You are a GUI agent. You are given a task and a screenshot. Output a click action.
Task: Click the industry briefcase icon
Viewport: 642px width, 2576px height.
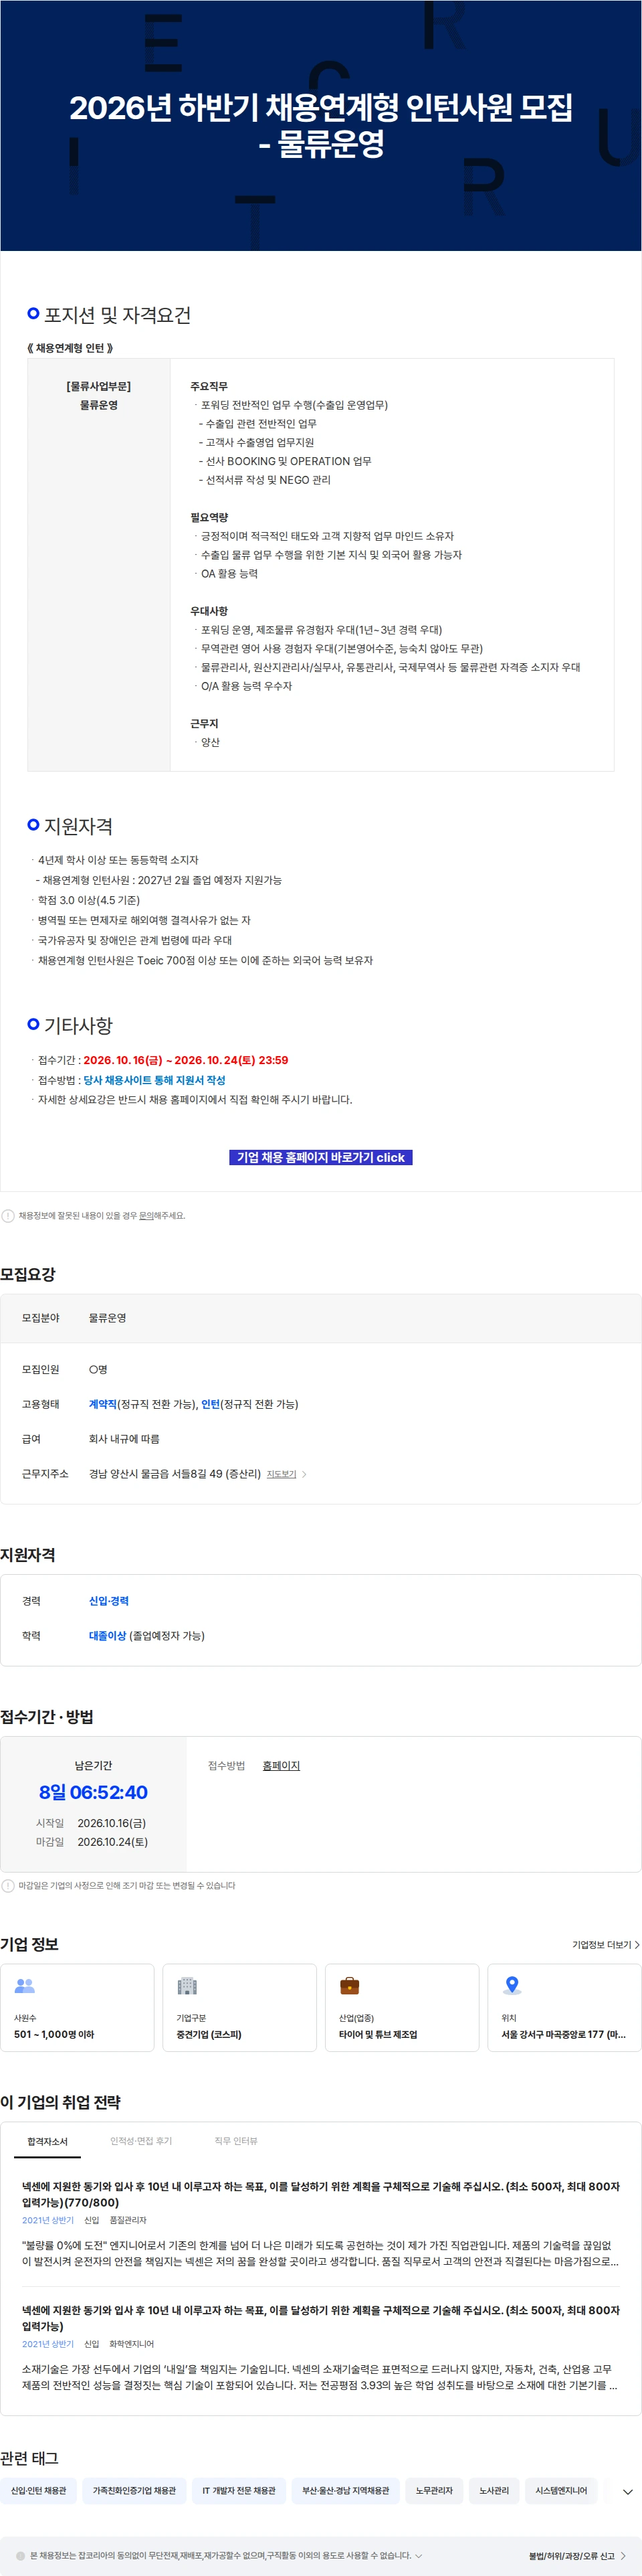coord(349,1985)
